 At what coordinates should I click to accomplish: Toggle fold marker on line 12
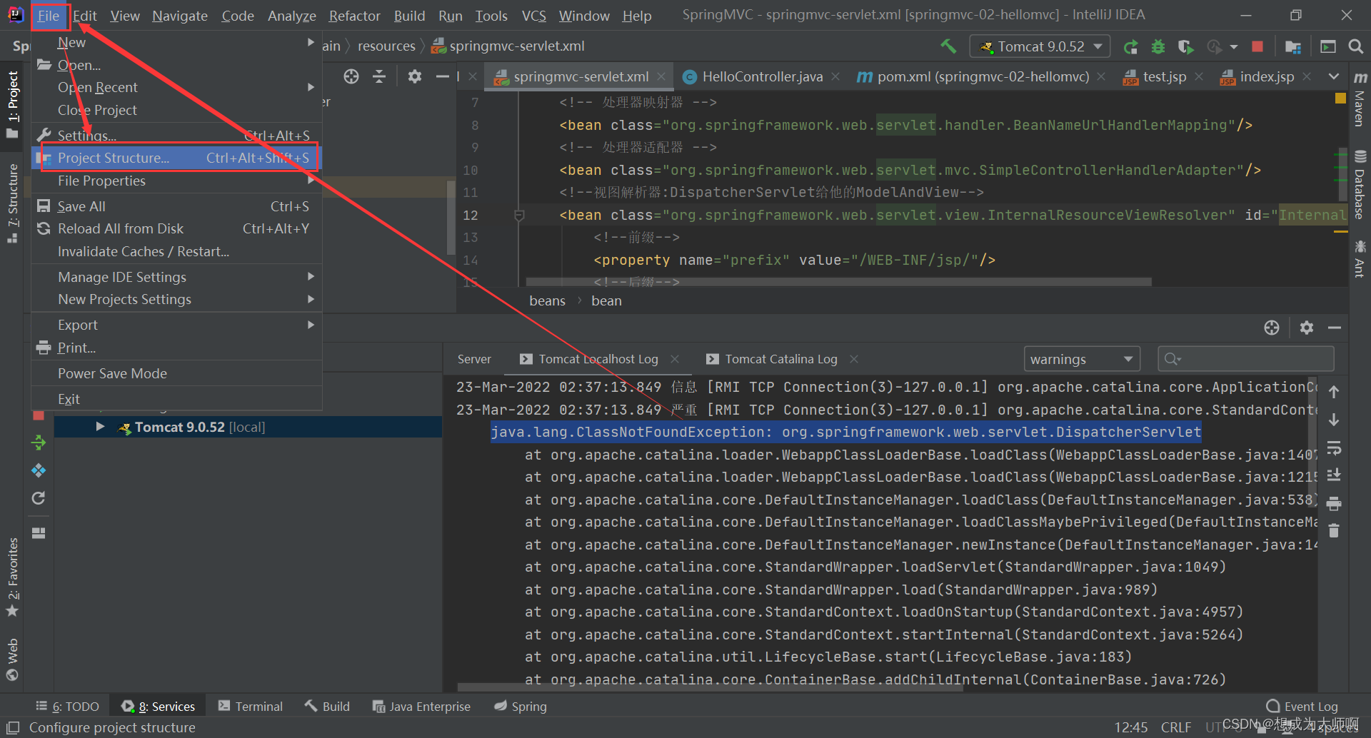519,215
